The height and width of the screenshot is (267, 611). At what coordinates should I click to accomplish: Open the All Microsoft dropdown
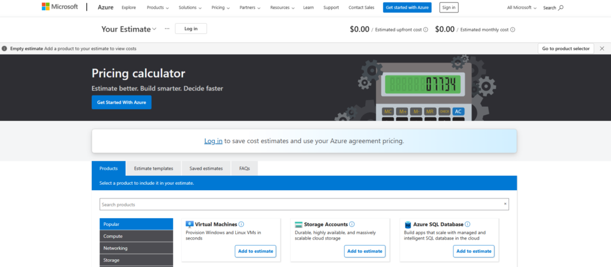click(x=521, y=7)
